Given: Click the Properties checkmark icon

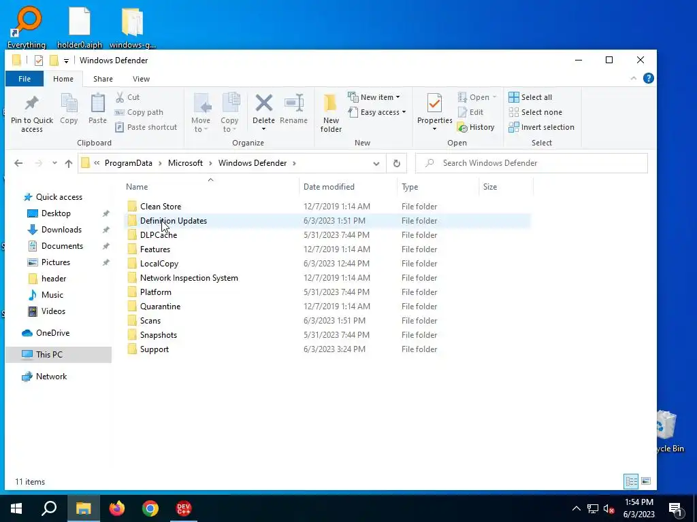Looking at the screenshot, I should [434, 103].
